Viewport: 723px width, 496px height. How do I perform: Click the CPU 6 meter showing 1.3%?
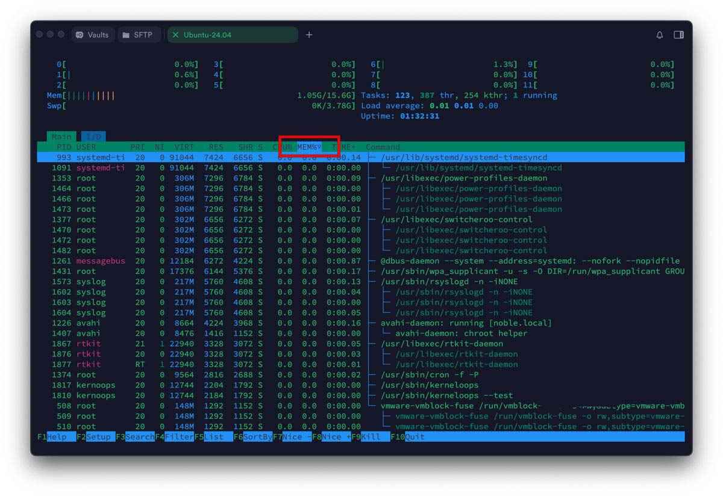[x=444, y=64]
